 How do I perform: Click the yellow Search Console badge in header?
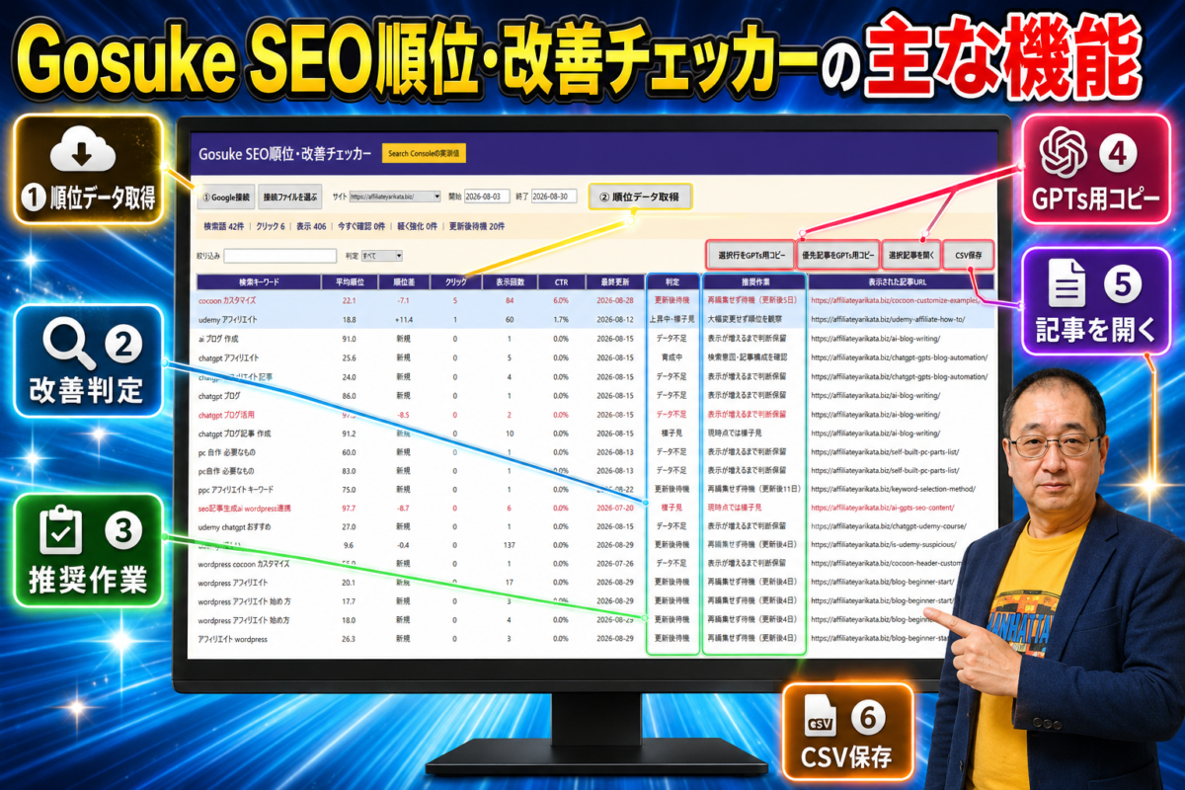point(424,153)
